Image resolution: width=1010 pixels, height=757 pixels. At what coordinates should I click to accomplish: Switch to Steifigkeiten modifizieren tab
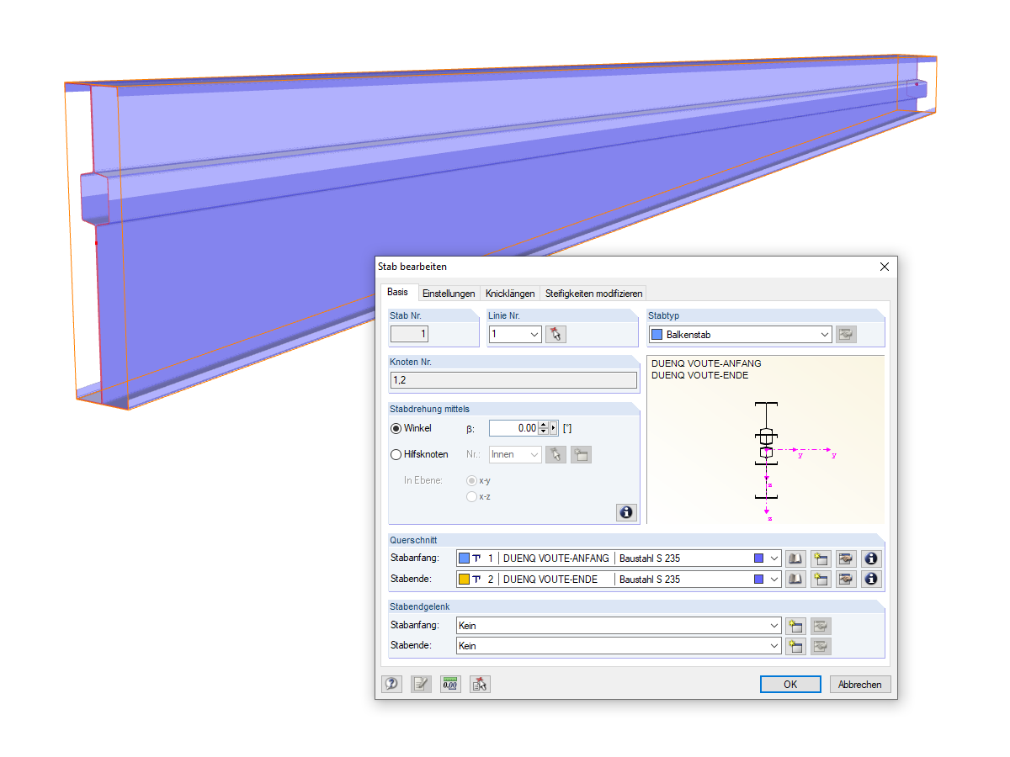(593, 294)
